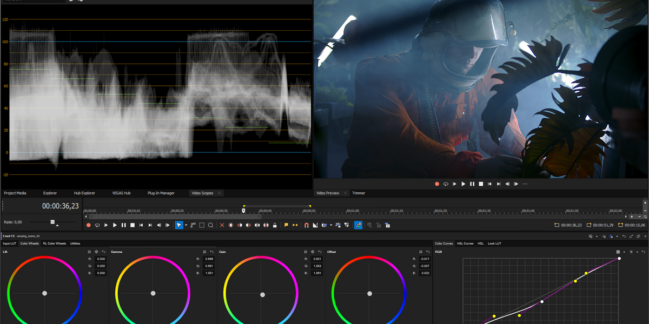Switch to the HSL Curves tab
Viewport: 649px width, 324px height.
(465, 244)
